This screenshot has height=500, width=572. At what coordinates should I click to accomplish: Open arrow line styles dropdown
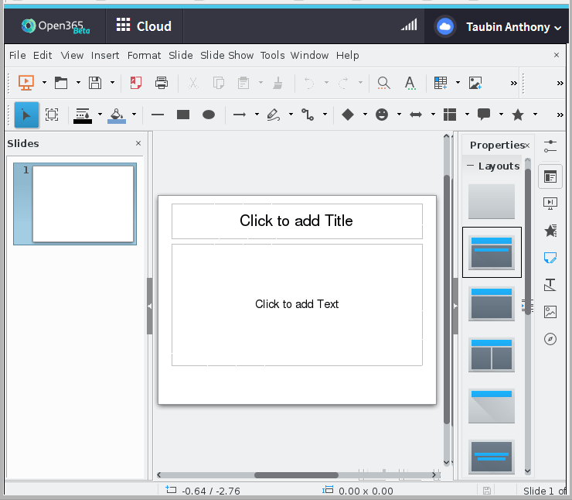[x=257, y=115]
